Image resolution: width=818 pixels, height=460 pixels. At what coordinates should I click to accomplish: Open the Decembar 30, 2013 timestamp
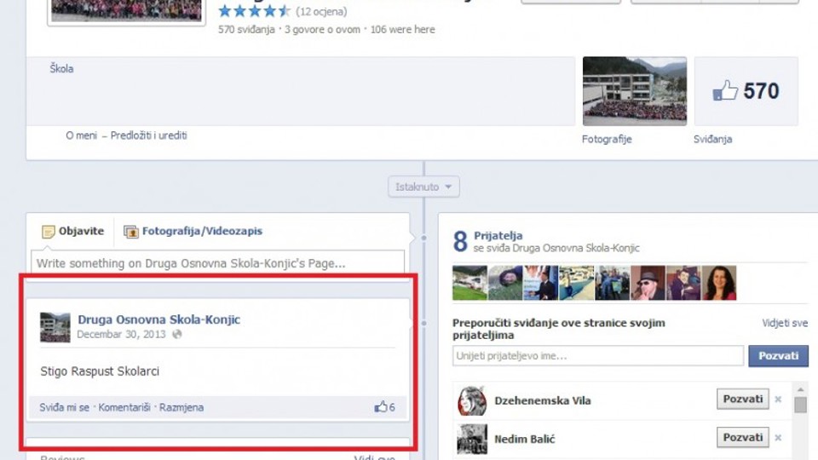[x=121, y=334]
